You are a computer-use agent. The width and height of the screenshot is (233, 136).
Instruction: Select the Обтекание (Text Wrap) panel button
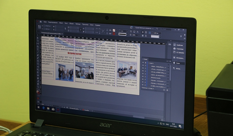pos(180,58)
